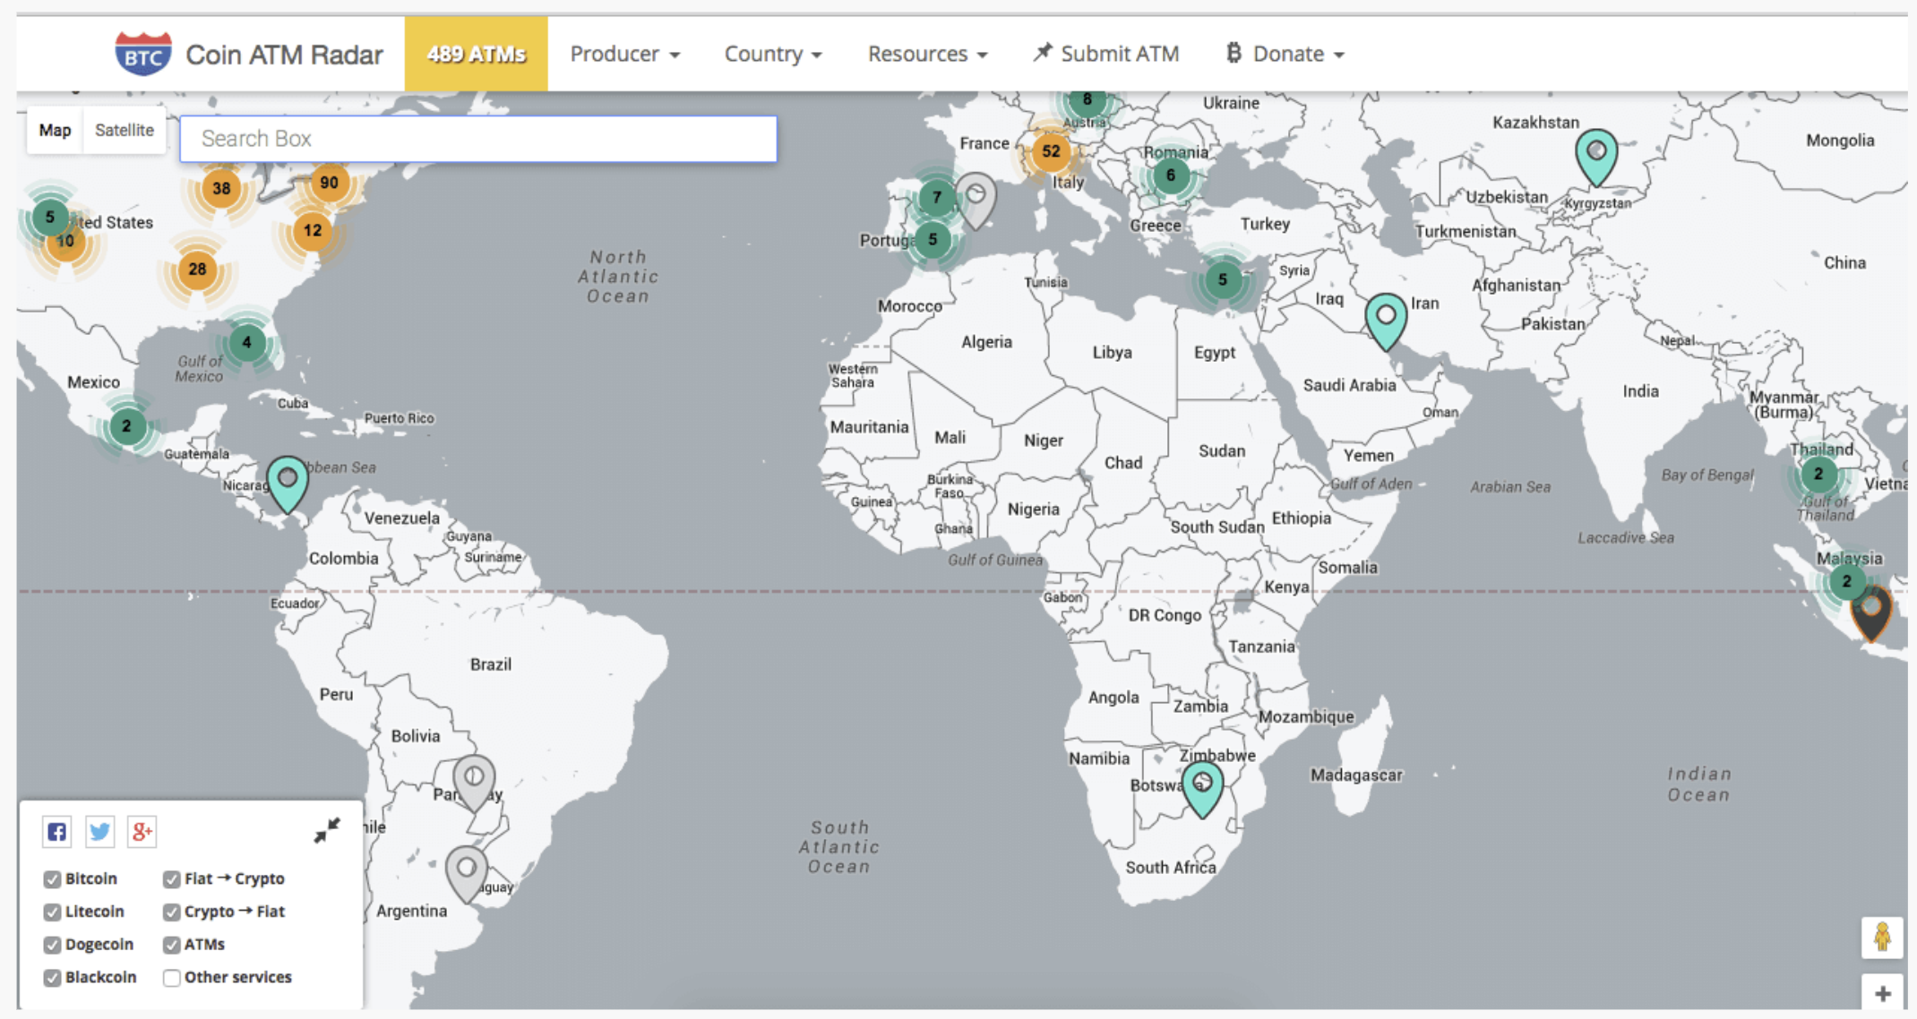This screenshot has width=1917, height=1019.
Task: Uncheck the ATMs checkbox
Action: (172, 945)
